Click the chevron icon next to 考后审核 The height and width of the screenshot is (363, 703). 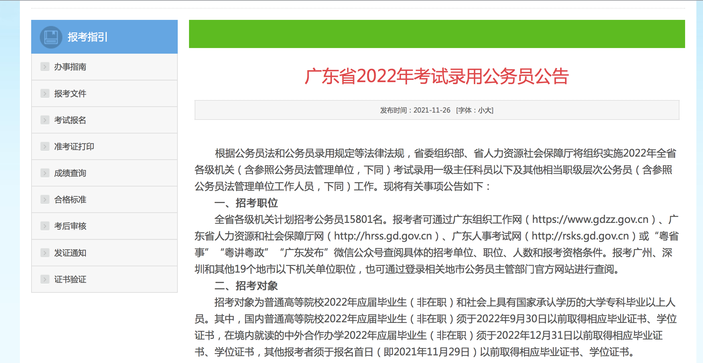coord(45,226)
